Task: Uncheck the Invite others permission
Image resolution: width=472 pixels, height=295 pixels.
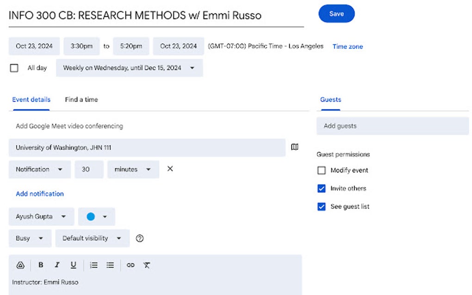Action: [322, 189]
